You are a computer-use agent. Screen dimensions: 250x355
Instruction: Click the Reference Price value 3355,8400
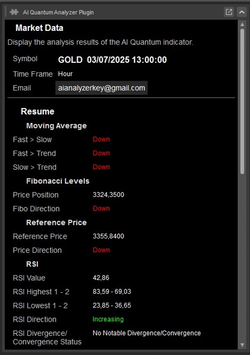click(x=108, y=236)
